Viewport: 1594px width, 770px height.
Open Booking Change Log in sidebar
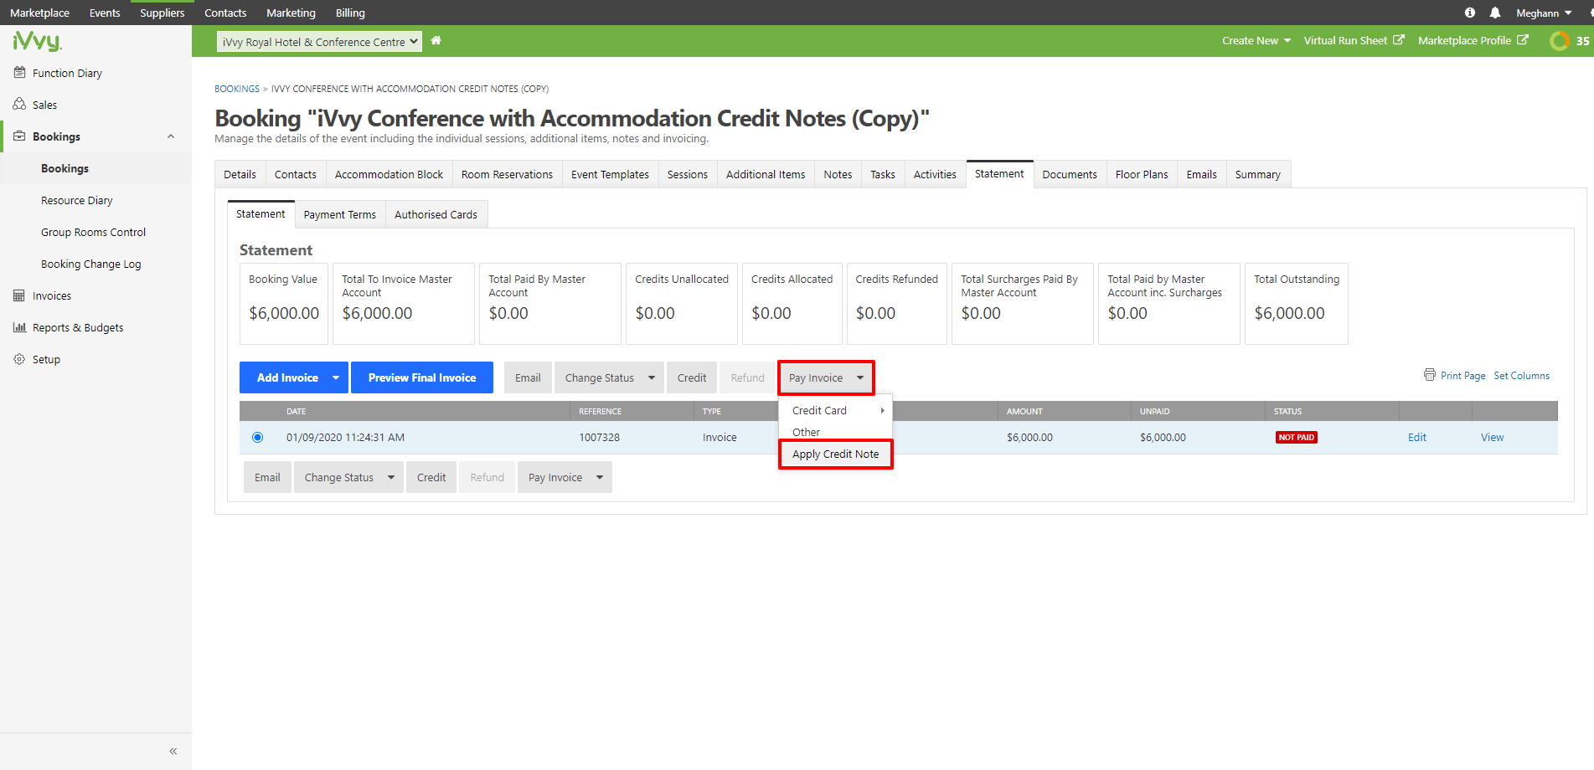[x=90, y=264]
